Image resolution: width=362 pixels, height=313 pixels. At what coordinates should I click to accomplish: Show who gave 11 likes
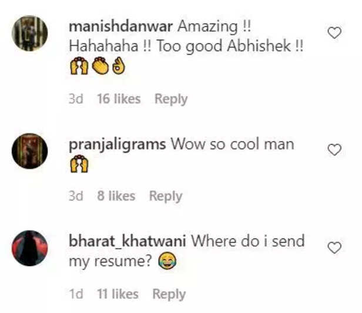coord(118,294)
